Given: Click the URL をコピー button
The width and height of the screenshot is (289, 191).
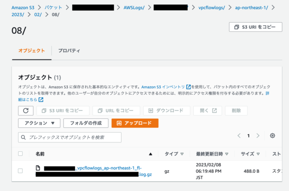Looking at the screenshot, I should (x=117, y=111).
